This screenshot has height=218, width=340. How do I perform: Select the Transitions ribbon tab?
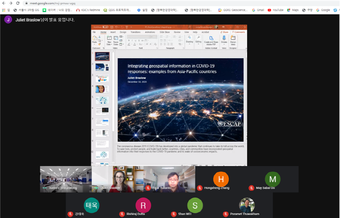click(x=136, y=32)
